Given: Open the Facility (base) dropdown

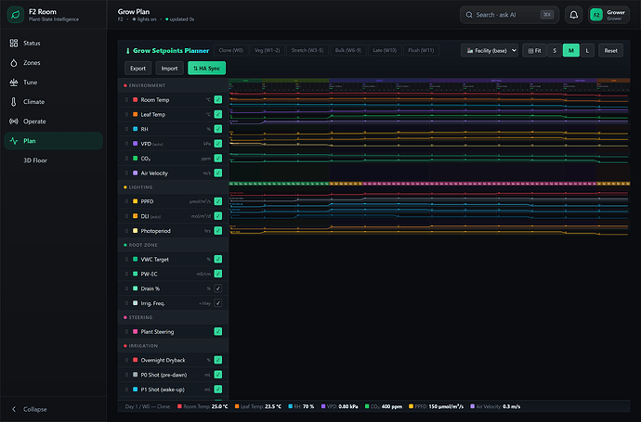Looking at the screenshot, I should tap(490, 51).
